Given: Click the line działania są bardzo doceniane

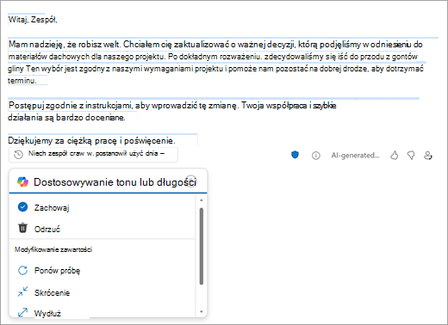Looking at the screenshot, I should pos(66,118).
